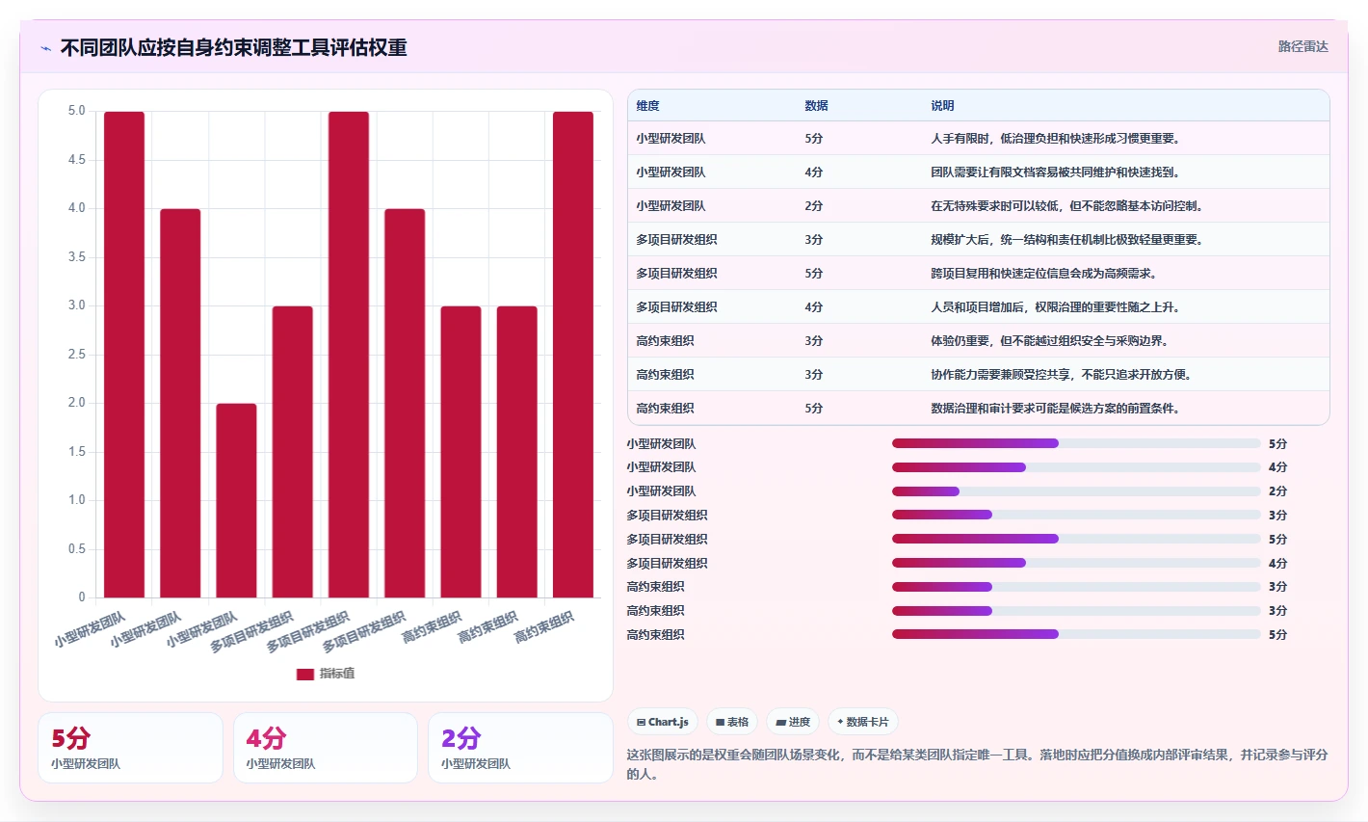Select the 数据卡片 tag
The image size is (1368, 822).
(x=863, y=722)
